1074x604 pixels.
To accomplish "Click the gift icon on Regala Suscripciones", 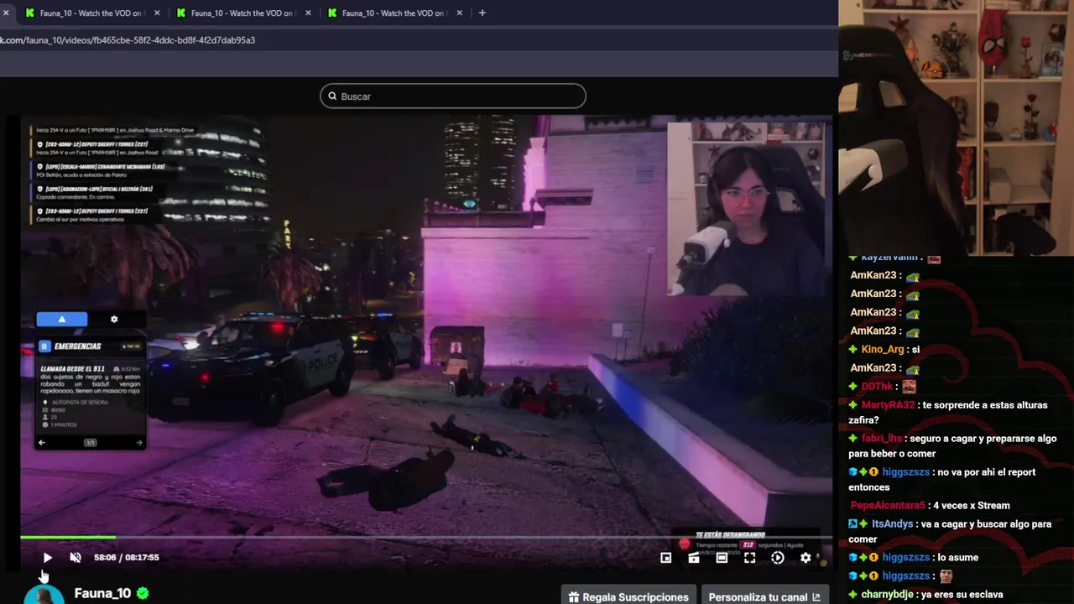I will 574,597.
